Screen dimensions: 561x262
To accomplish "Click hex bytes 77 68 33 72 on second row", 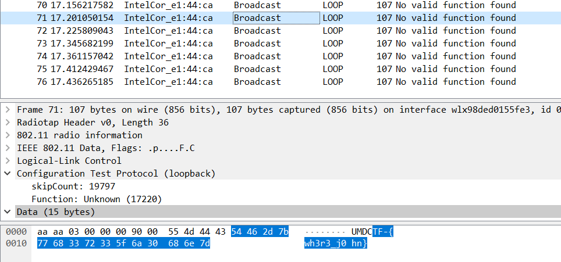I will tap(66, 243).
